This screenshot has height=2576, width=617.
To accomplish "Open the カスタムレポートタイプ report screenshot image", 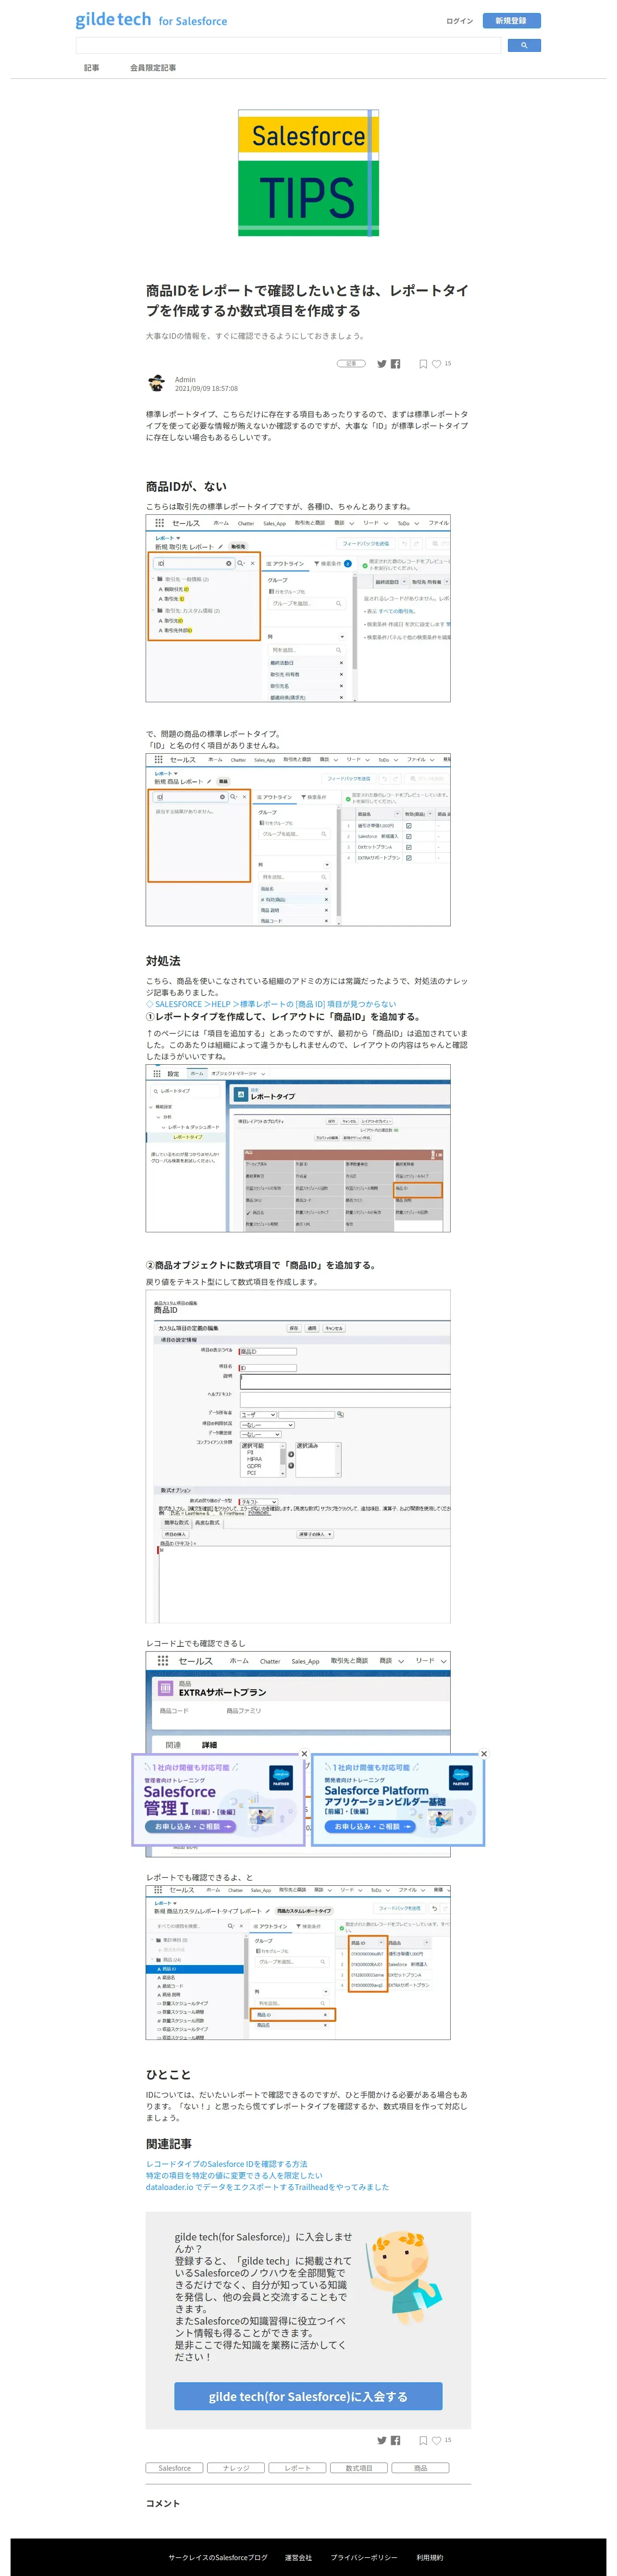I will click(298, 1962).
